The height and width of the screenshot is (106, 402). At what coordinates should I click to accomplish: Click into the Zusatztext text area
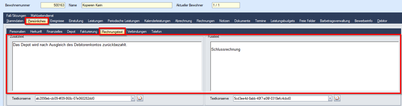click(x=107, y=66)
